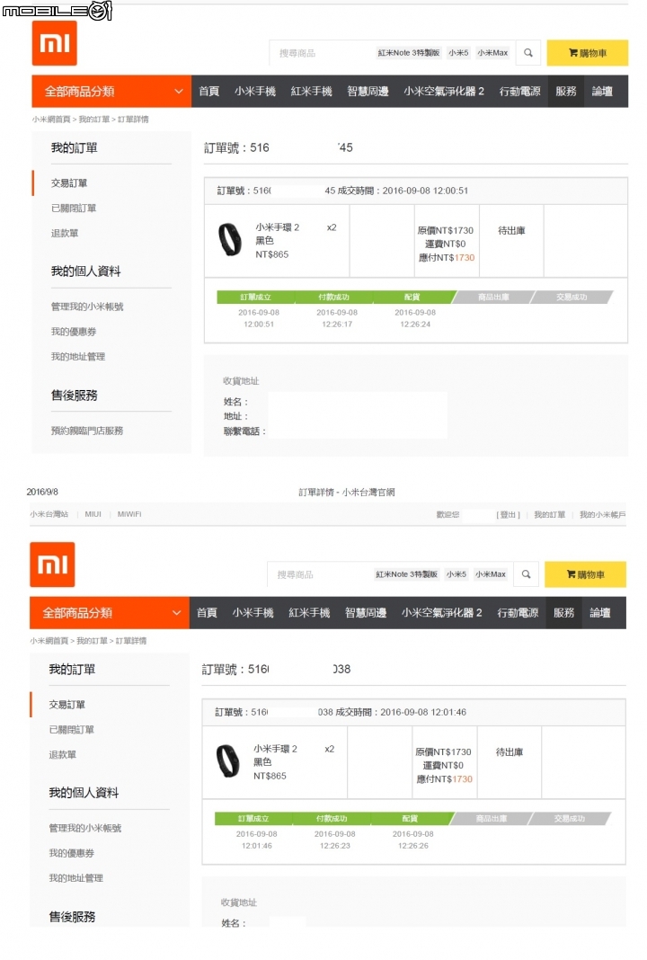Viewport: 647px width, 960px height.
Task: Open 我的地址管理 on order …45 page
Action: (78, 357)
